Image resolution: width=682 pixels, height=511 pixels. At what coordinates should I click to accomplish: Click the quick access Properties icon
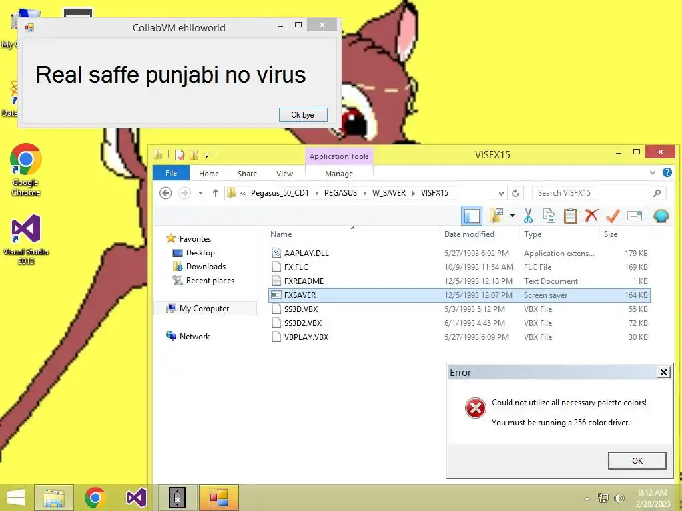point(180,154)
